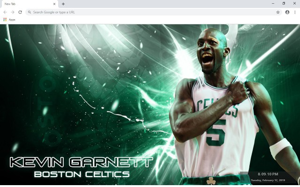This screenshot has width=300, height=187.
Task: Restore down the Chrome window
Action: click(284, 3)
